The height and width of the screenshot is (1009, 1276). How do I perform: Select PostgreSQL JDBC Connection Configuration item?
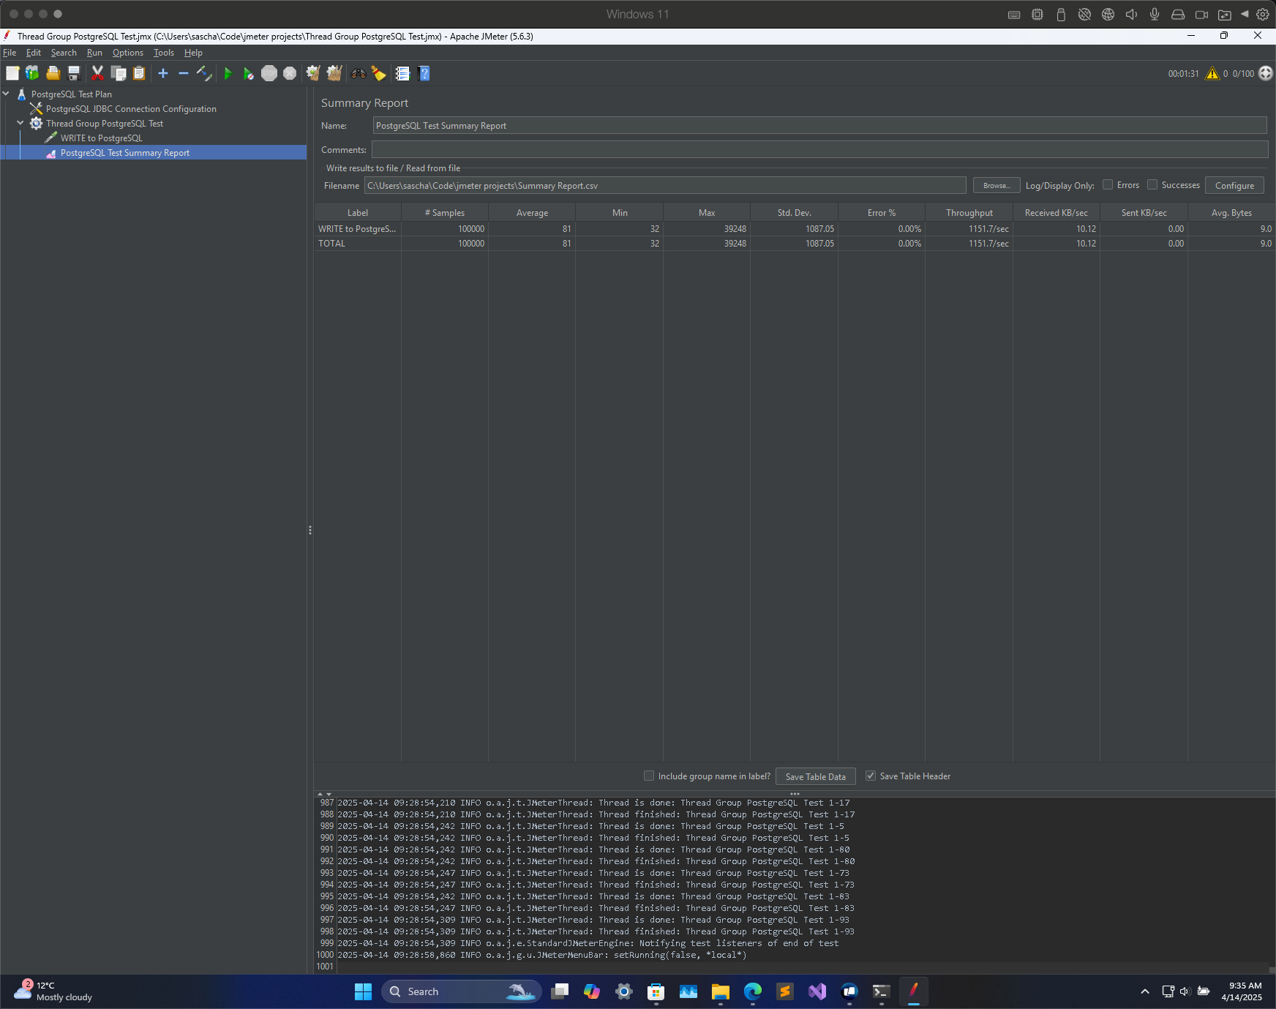[x=131, y=109]
